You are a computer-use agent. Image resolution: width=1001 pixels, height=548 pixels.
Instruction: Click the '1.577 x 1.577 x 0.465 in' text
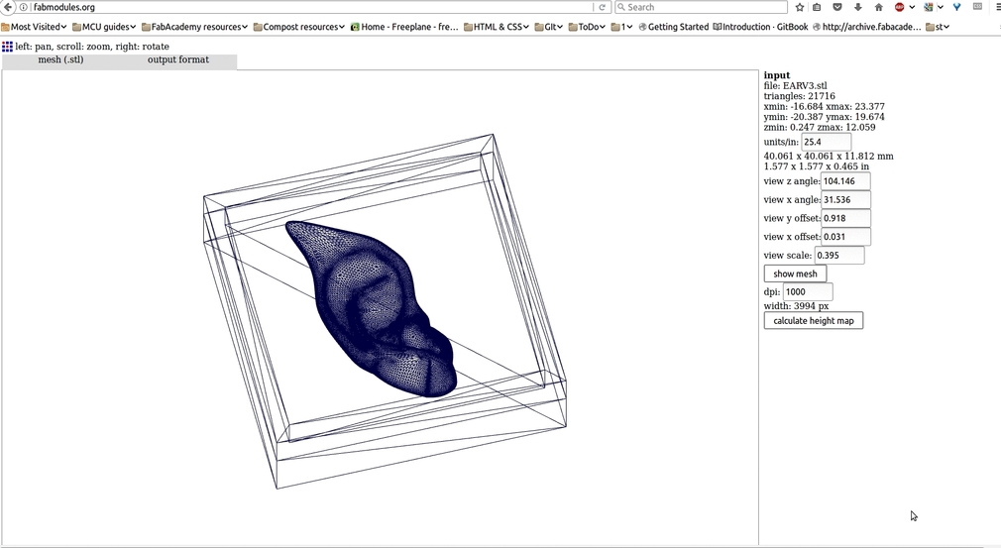tap(817, 165)
